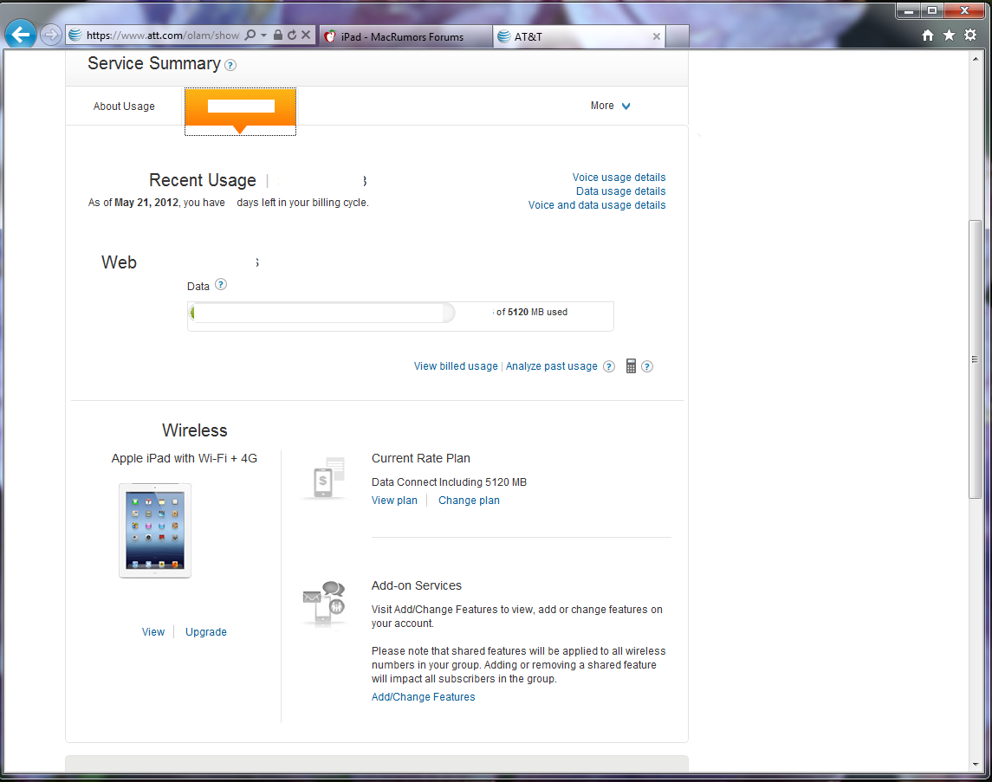
Task: Go back with the browser Back arrow
Action: click(20, 34)
